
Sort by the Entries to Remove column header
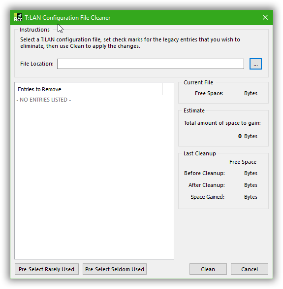point(89,89)
